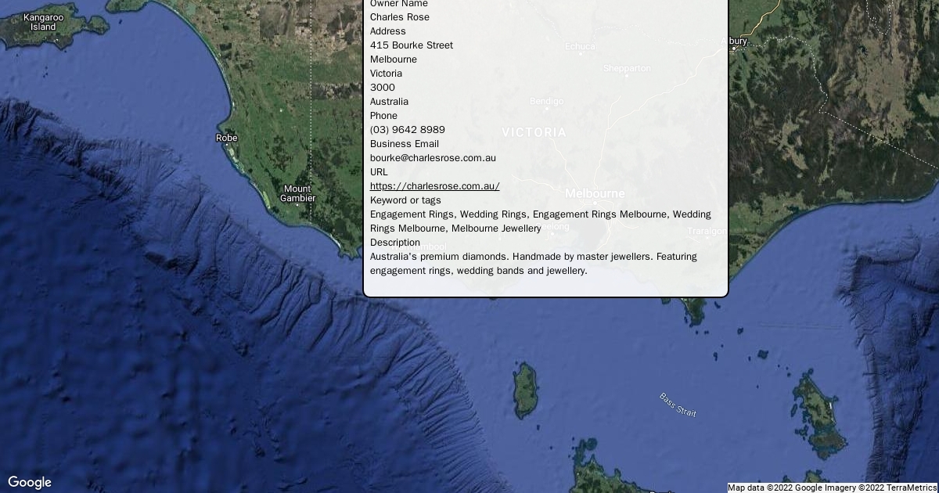Click the Shepparton town label

[x=627, y=69]
